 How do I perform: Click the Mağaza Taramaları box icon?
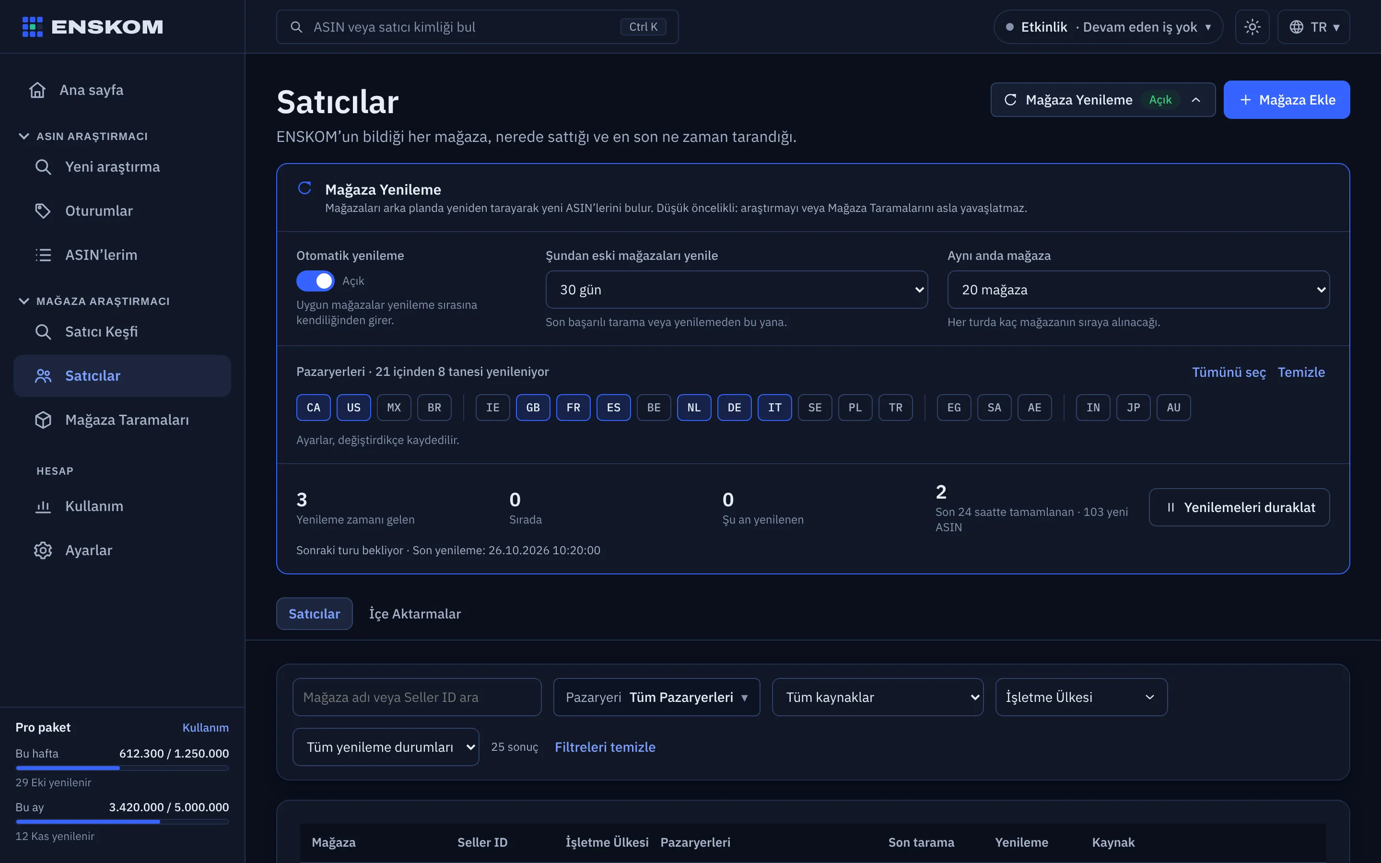[x=43, y=420]
